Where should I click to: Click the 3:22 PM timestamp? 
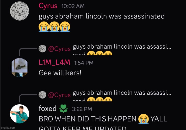coord(82,109)
